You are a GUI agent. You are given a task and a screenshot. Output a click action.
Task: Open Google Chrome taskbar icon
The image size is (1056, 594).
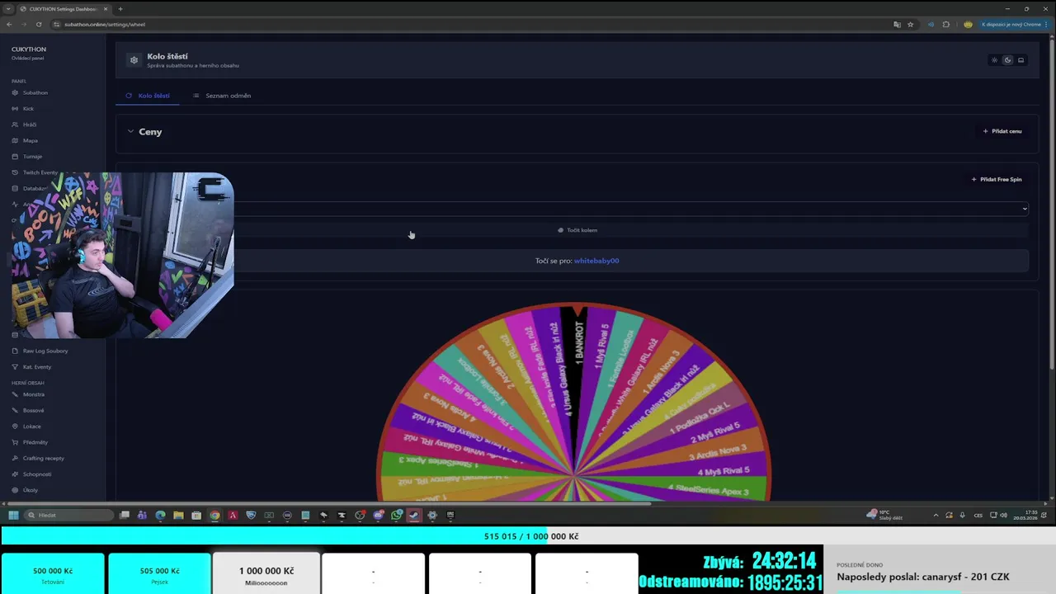(x=214, y=515)
